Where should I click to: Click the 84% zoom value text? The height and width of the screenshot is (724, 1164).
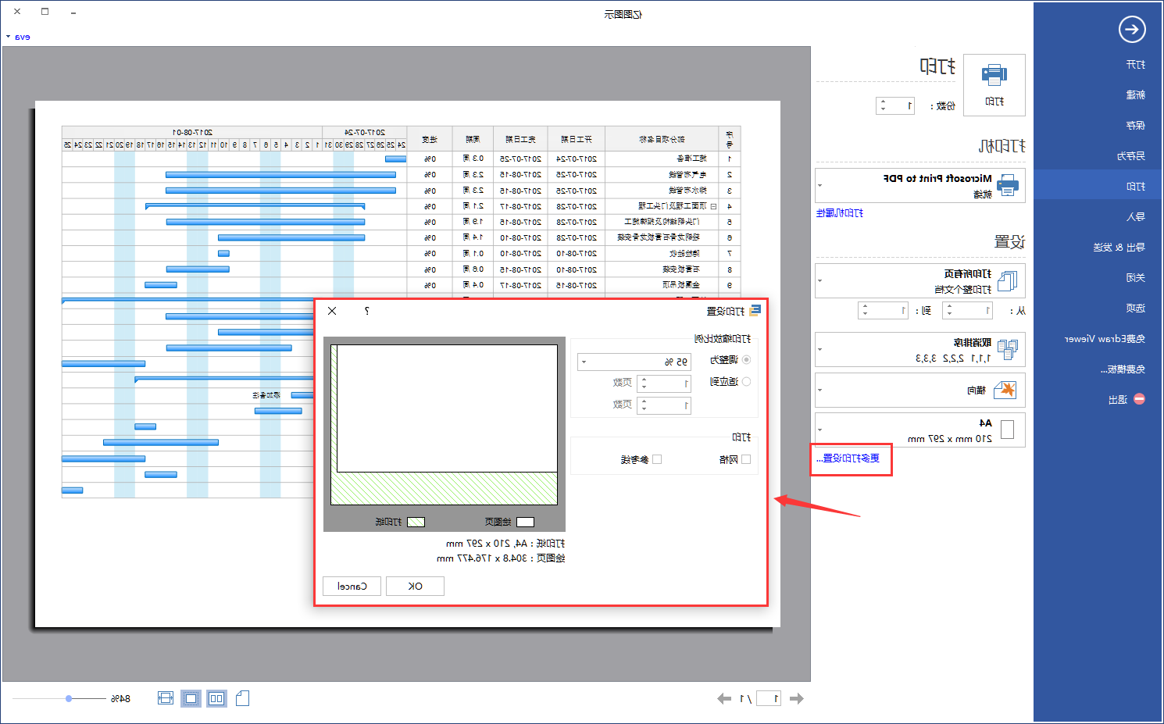[120, 698]
